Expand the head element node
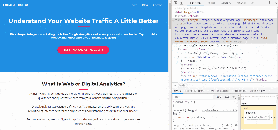This screenshot has height=130, width=278. point(176,16)
